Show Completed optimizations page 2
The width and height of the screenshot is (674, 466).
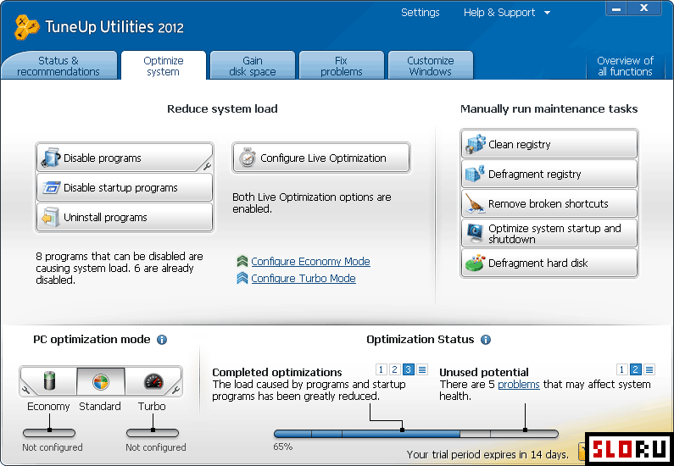(394, 369)
